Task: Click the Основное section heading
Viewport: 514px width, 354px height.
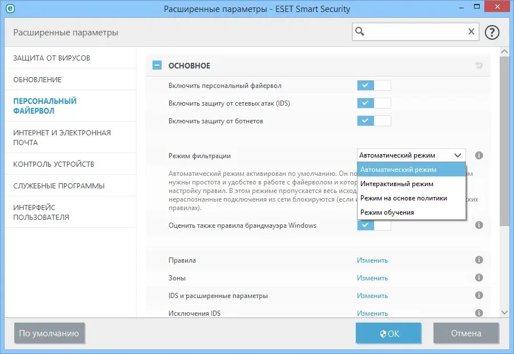Action: (x=189, y=66)
